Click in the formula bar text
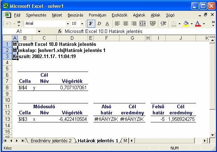The image size is (217, 152). (103, 32)
